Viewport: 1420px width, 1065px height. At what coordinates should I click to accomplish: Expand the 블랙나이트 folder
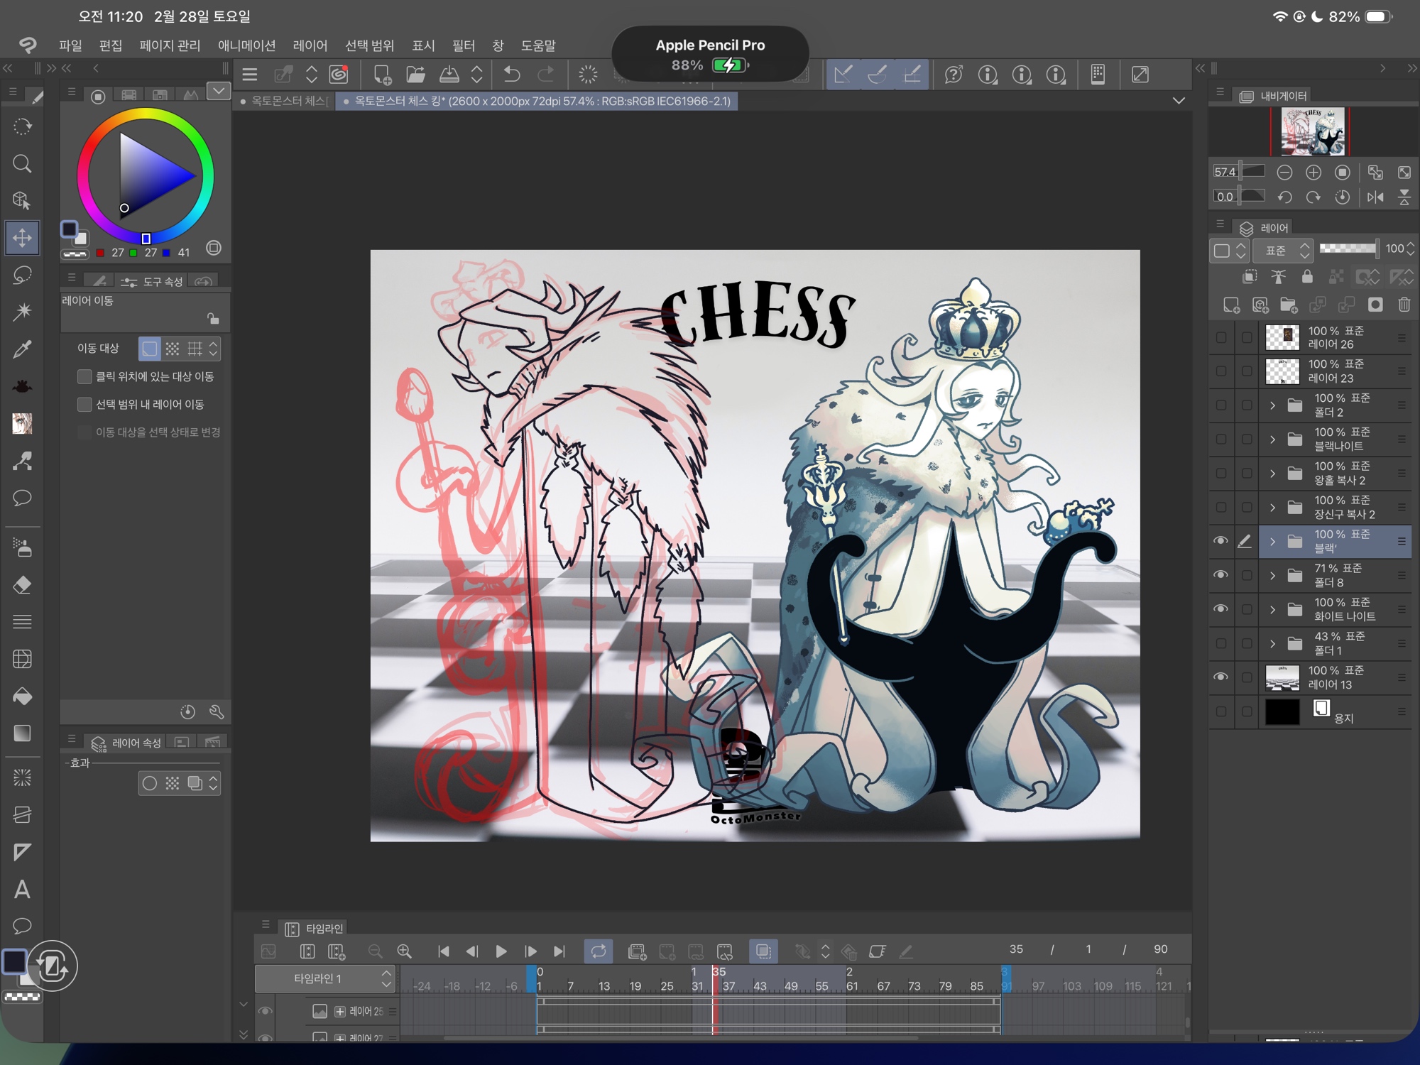(1272, 439)
